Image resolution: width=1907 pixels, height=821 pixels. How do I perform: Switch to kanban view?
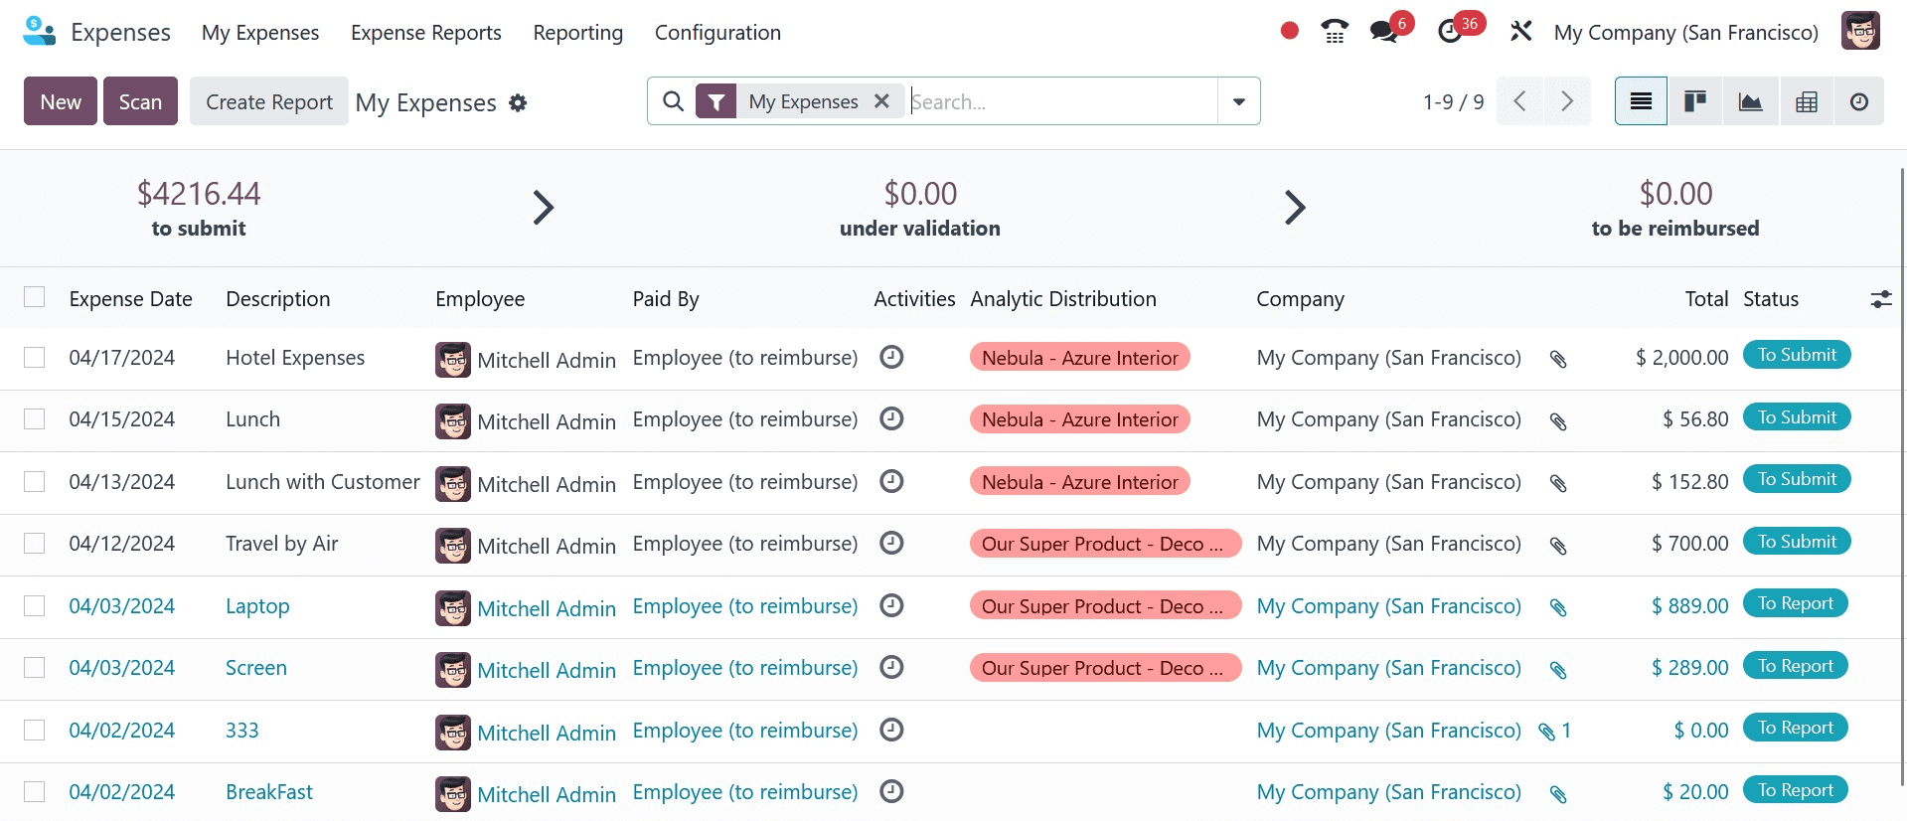1695,101
